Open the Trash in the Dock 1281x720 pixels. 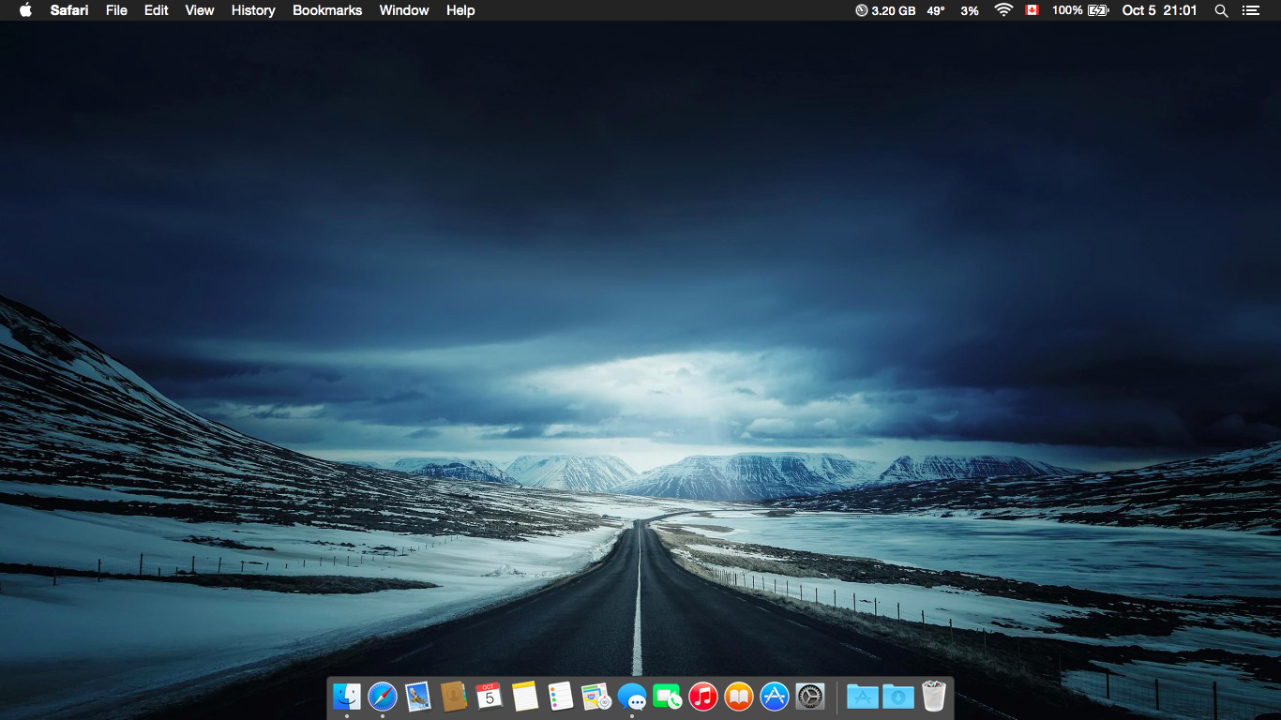point(934,696)
